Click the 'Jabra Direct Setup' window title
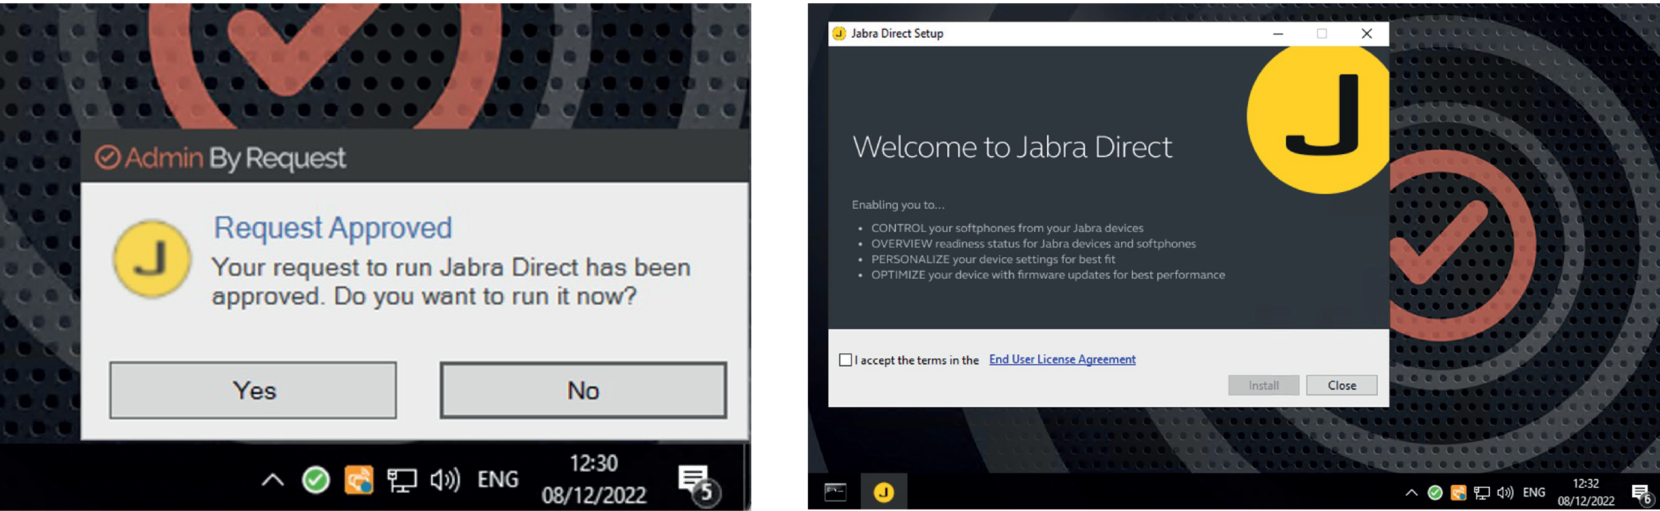1660x511 pixels. coord(897,34)
